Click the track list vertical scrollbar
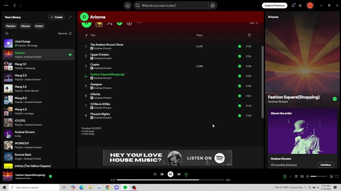Image resolution: width=341 pixels, height=191 pixels. pyautogui.click(x=262, y=82)
